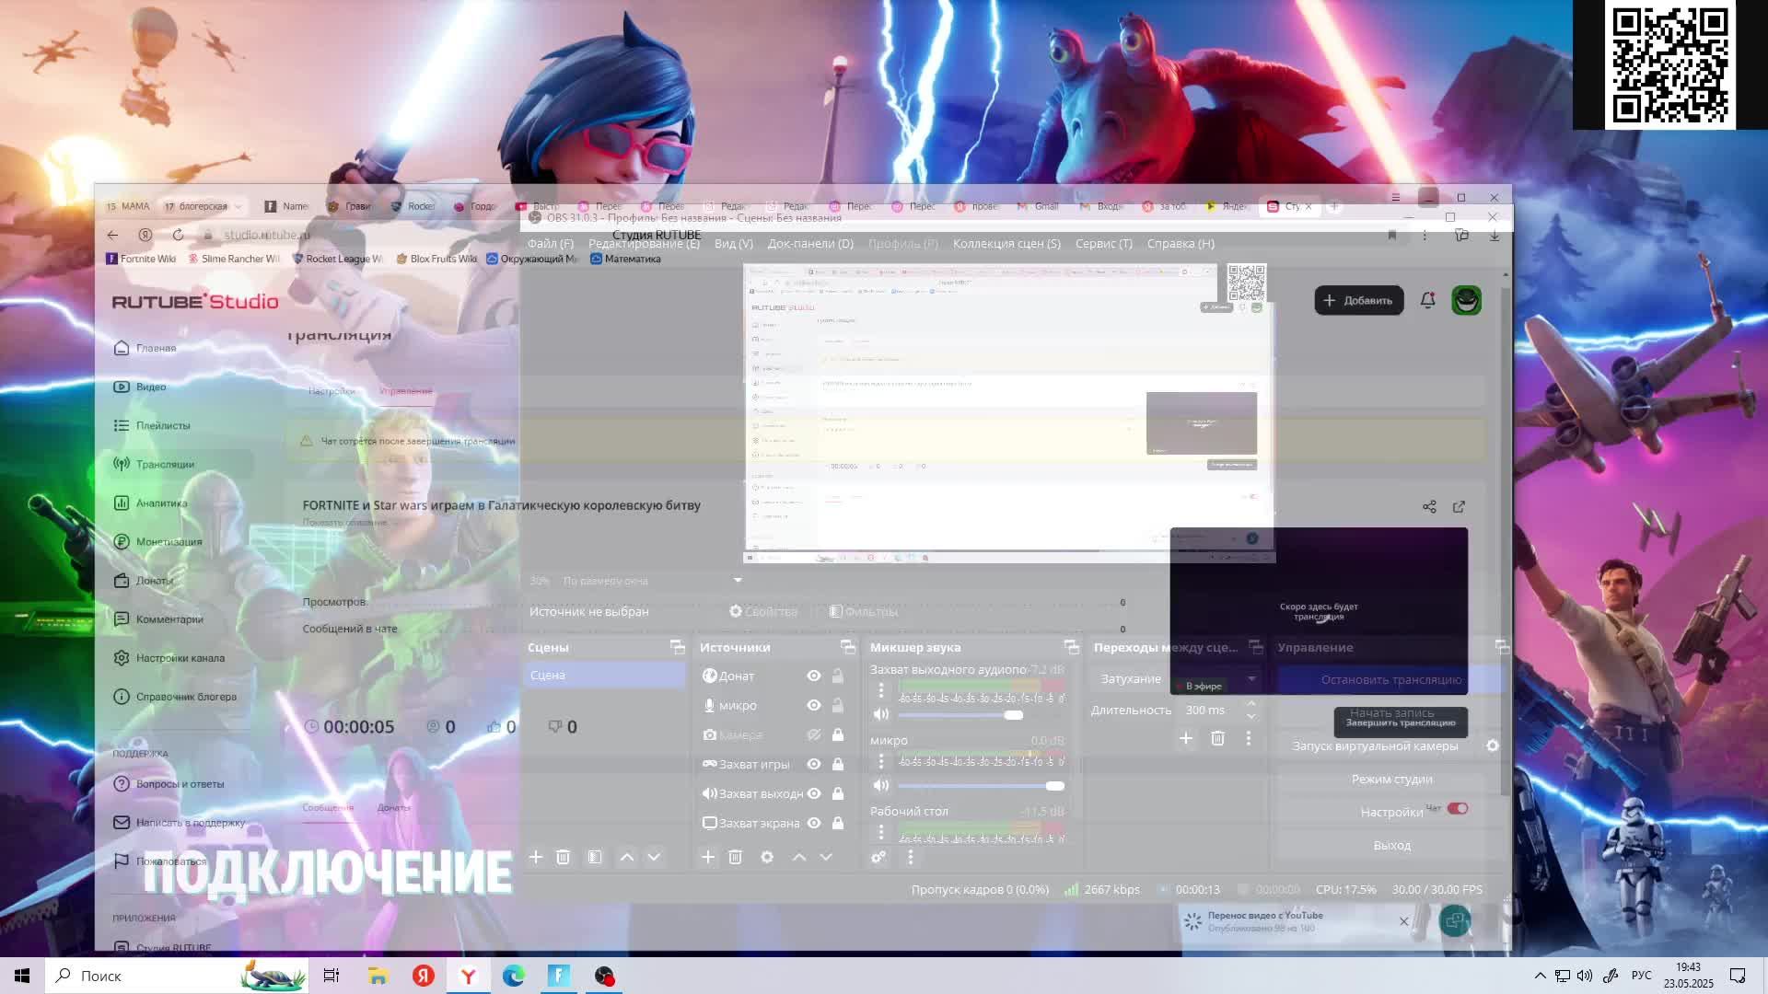Open Док-панели (D) menu
Image resolution: width=1768 pixels, height=994 pixels.
pos(810,243)
